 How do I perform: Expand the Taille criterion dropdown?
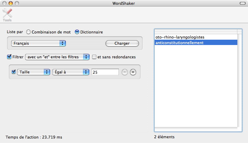pos(33,72)
